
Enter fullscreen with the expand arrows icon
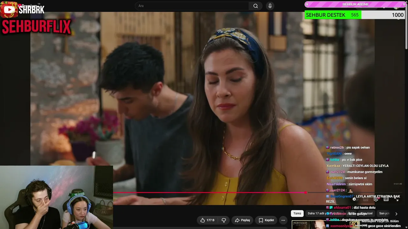(397, 199)
